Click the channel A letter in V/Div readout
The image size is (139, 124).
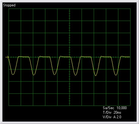(x=115, y=117)
